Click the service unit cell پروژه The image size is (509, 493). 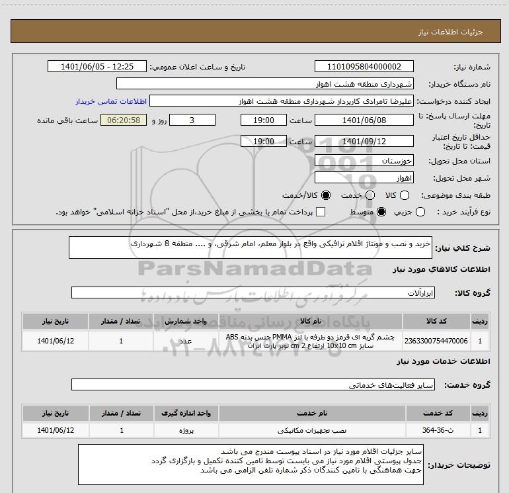(x=186, y=430)
